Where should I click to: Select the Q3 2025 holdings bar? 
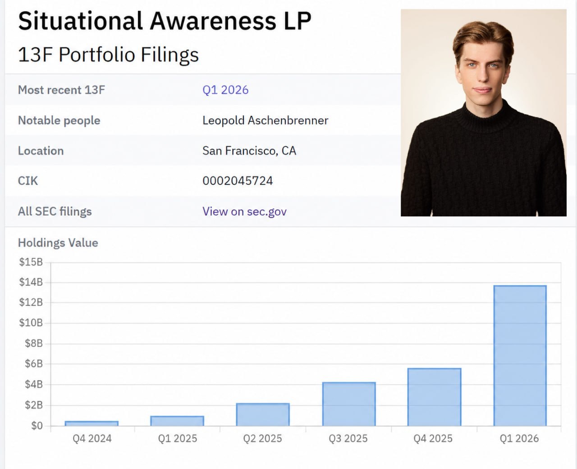tap(349, 404)
